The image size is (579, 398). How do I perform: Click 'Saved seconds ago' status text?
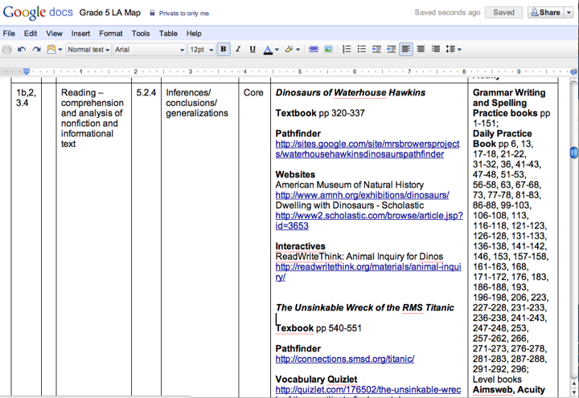click(447, 13)
